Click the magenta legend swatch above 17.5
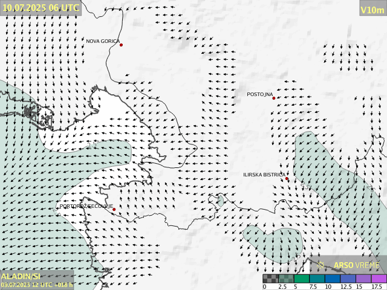 pos(379,279)
